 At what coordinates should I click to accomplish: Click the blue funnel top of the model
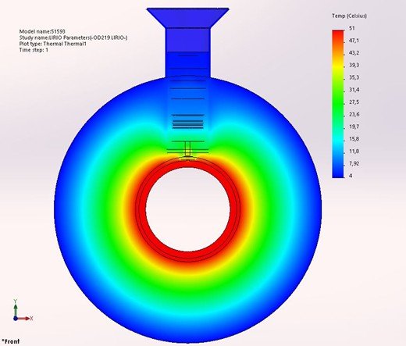click(187, 18)
